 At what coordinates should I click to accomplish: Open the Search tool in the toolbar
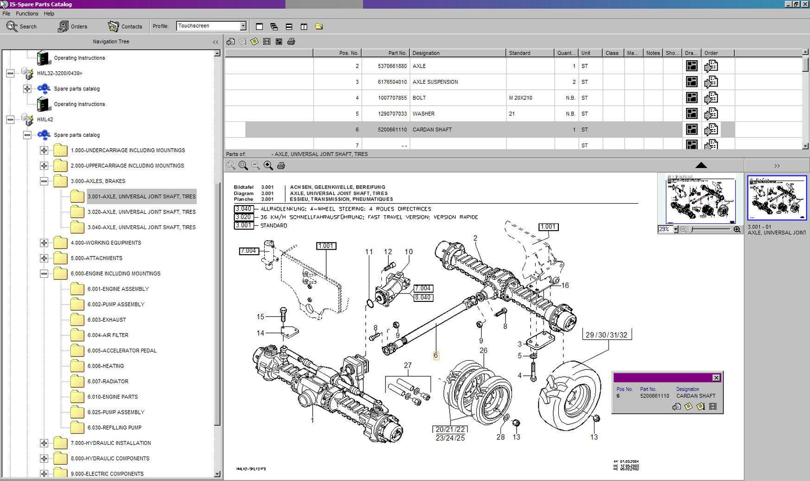[21, 26]
